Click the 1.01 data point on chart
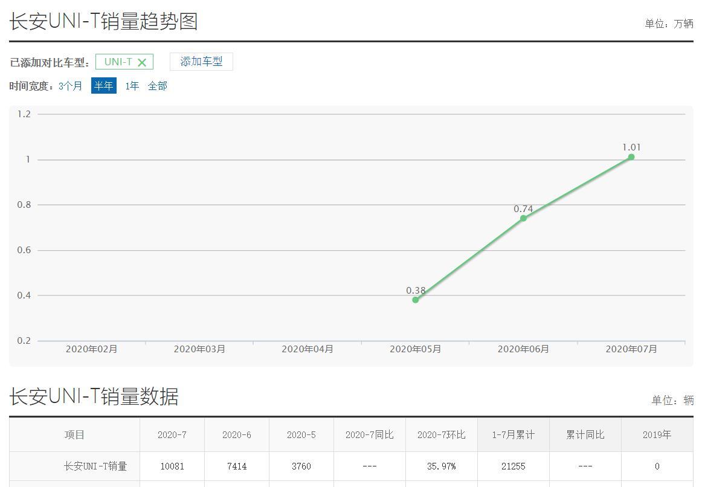 (x=631, y=157)
